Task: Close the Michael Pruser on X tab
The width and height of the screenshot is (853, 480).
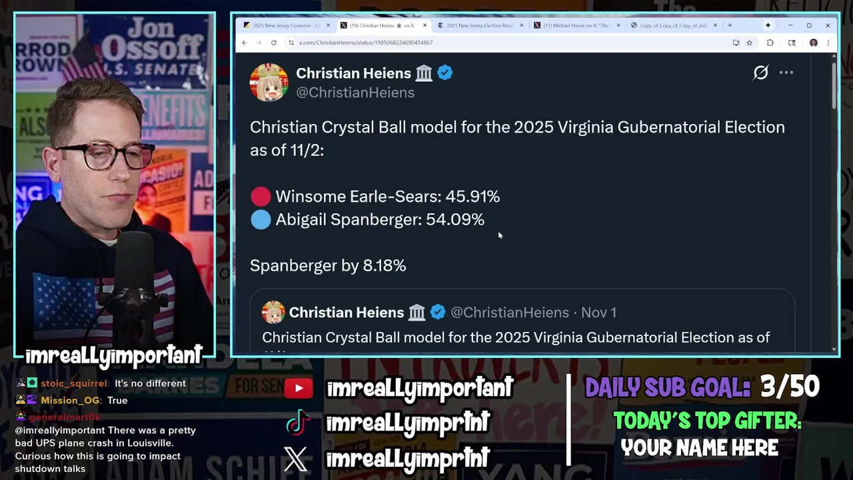Action: click(x=618, y=25)
